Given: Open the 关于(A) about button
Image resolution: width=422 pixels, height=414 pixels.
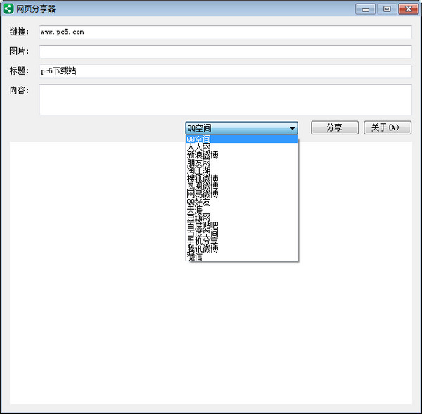Looking at the screenshot, I should click(388, 127).
